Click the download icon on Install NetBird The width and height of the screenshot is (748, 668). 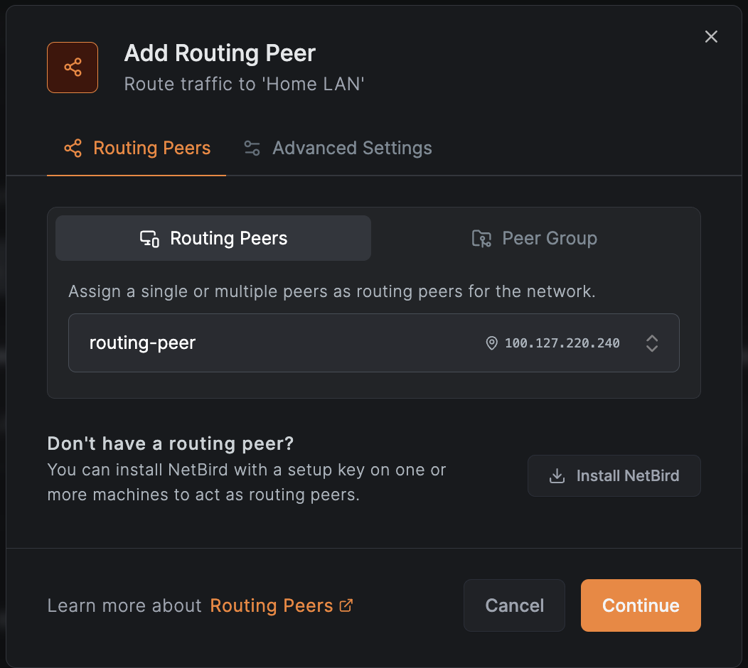[x=556, y=475]
